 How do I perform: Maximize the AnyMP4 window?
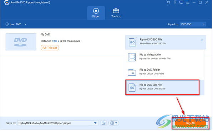pyautogui.click(x=200, y=2)
